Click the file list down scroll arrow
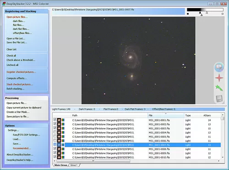Screen dimensions: 229x170 pos(223,157)
